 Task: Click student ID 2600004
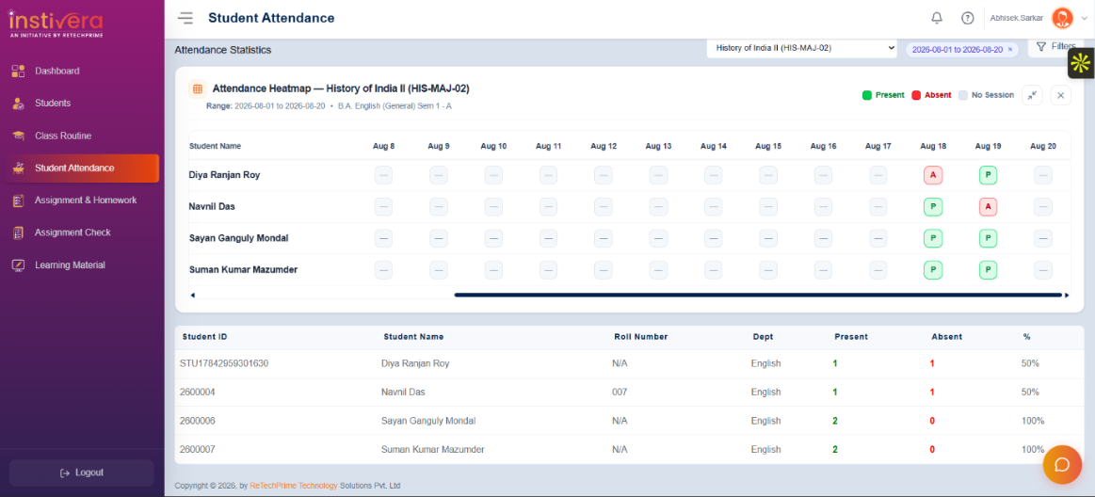[x=197, y=393]
